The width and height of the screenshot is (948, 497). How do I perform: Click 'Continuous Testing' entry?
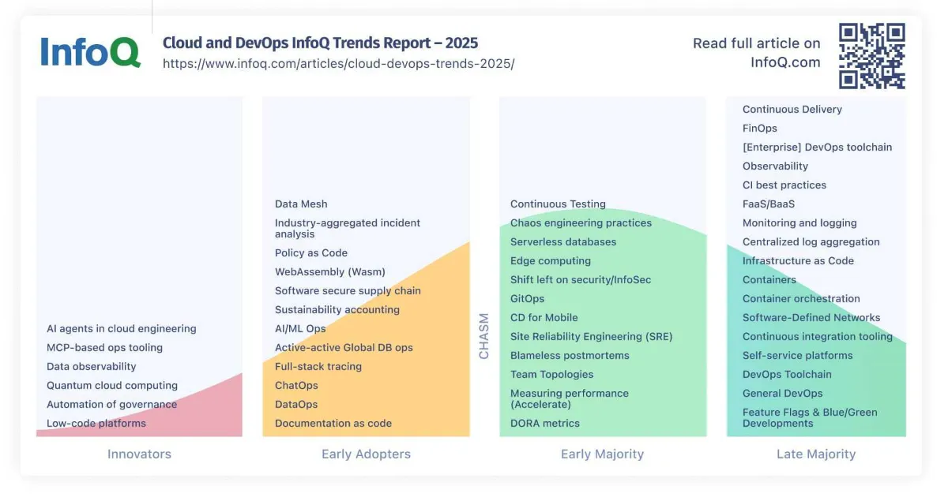pyautogui.click(x=558, y=204)
